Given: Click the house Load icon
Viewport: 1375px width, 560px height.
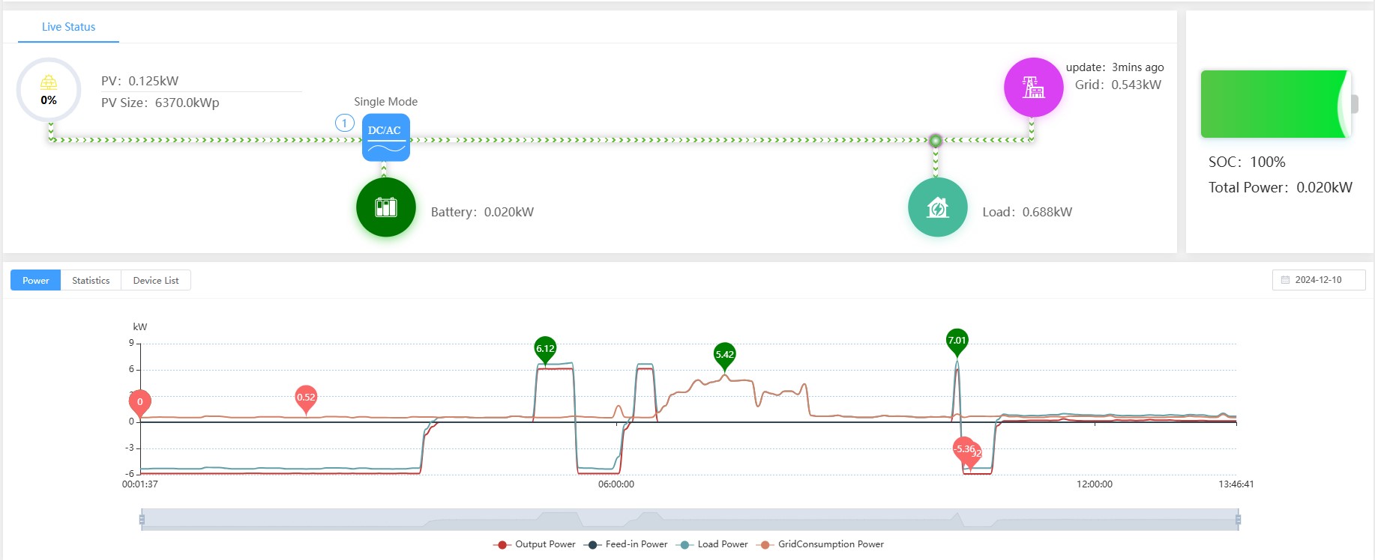Looking at the screenshot, I should (x=937, y=207).
